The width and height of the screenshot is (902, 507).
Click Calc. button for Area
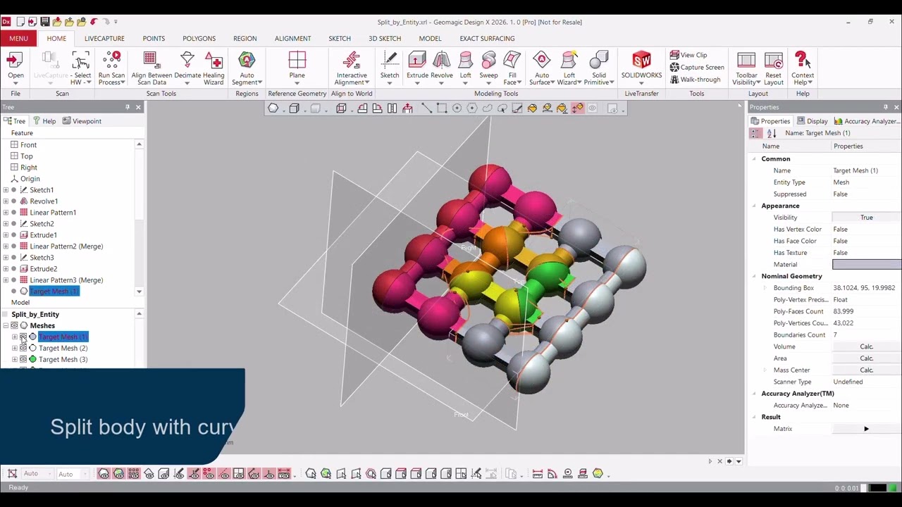(x=867, y=358)
